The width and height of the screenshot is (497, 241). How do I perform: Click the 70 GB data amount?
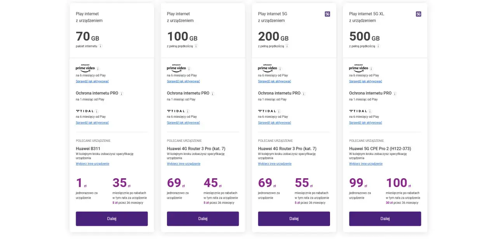(87, 36)
